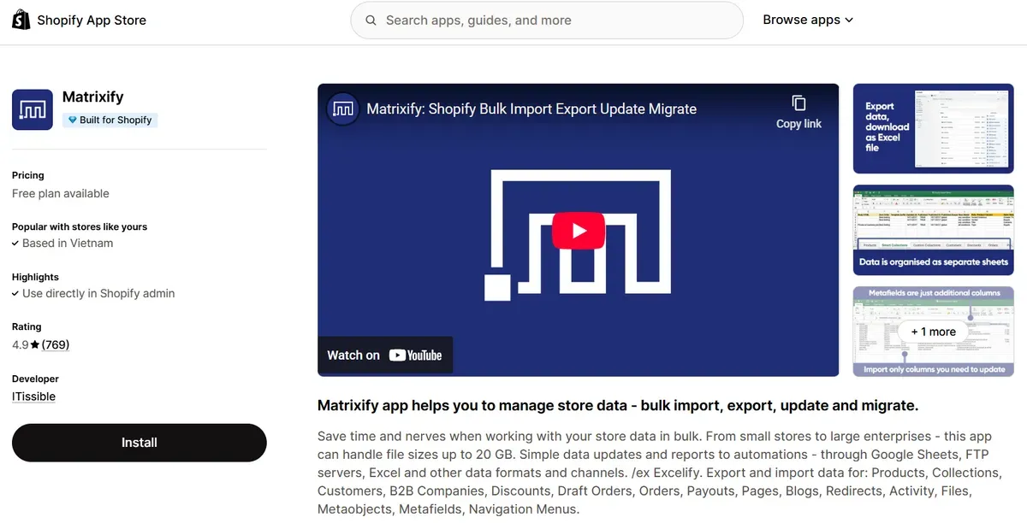Click the checkmark for Use directly in Shopify admin

coord(17,293)
